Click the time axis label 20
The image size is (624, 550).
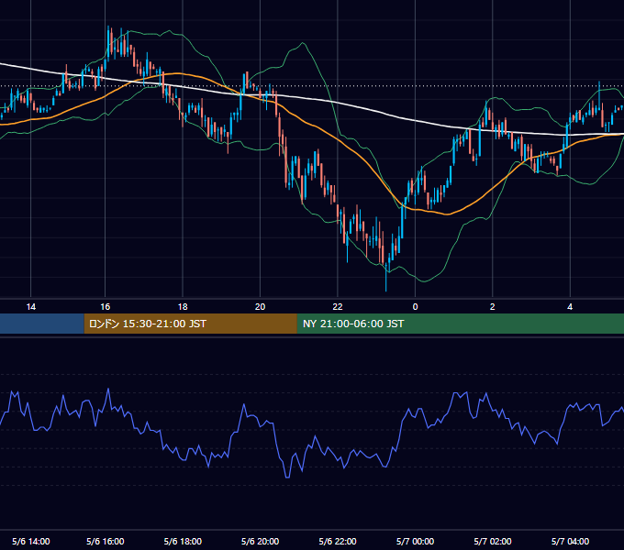pos(260,307)
